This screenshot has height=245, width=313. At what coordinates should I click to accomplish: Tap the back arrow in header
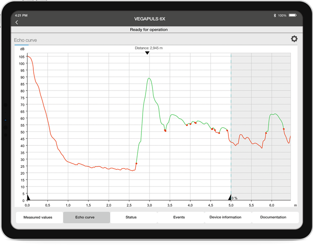tap(17, 22)
